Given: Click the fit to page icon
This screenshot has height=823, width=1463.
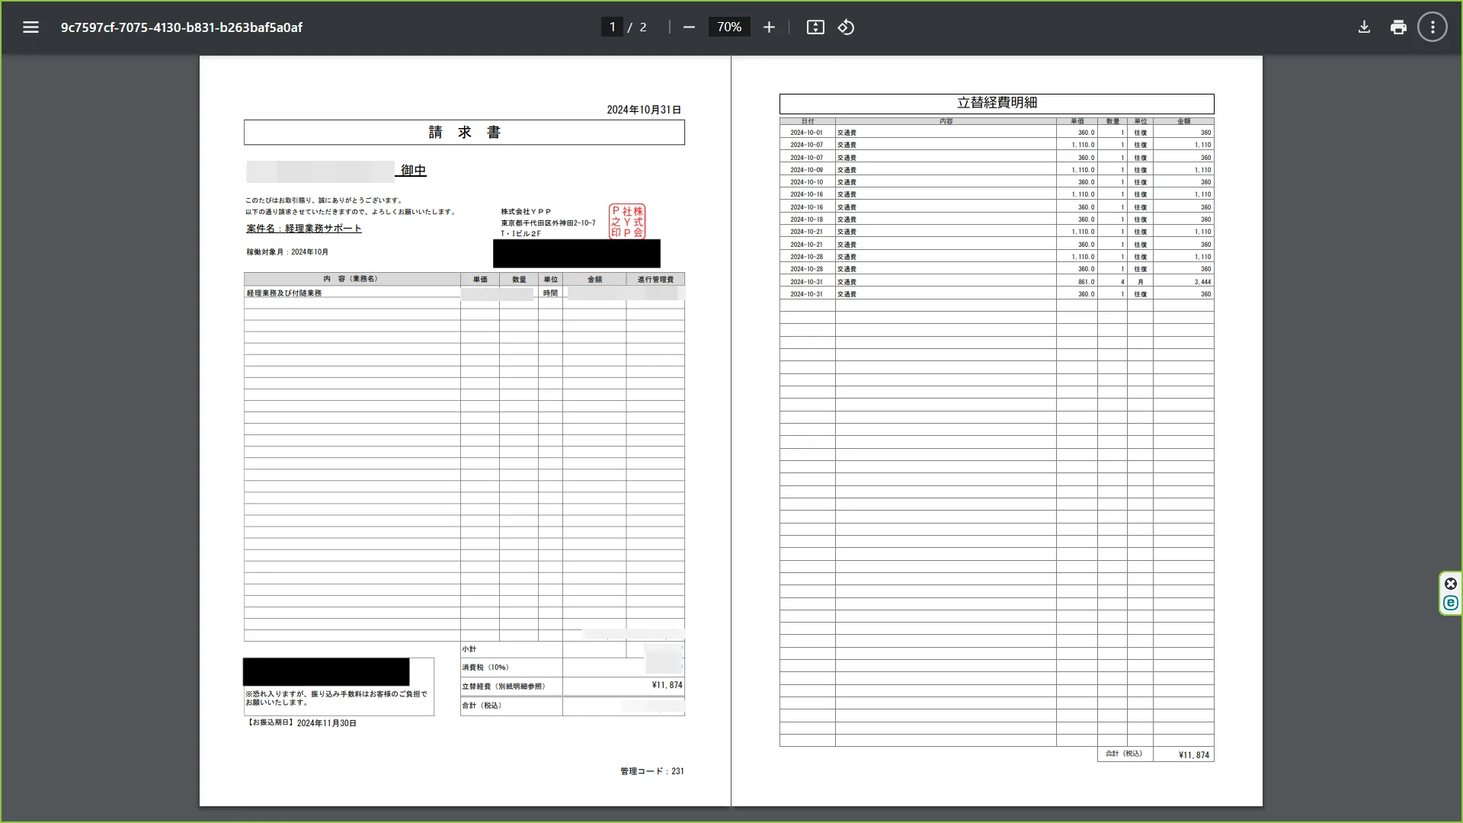Looking at the screenshot, I should [815, 27].
